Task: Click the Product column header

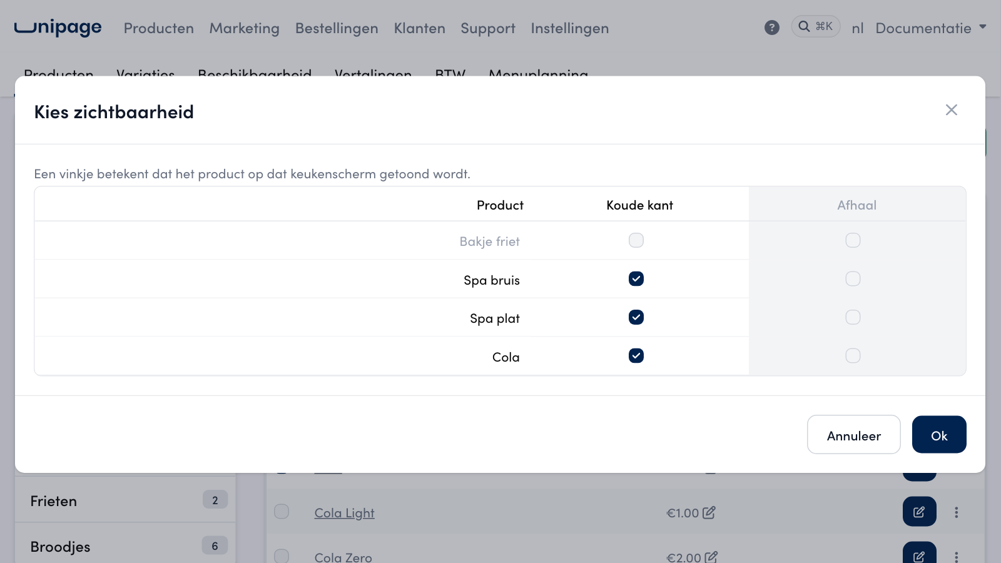Action: click(x=500, y=205)
